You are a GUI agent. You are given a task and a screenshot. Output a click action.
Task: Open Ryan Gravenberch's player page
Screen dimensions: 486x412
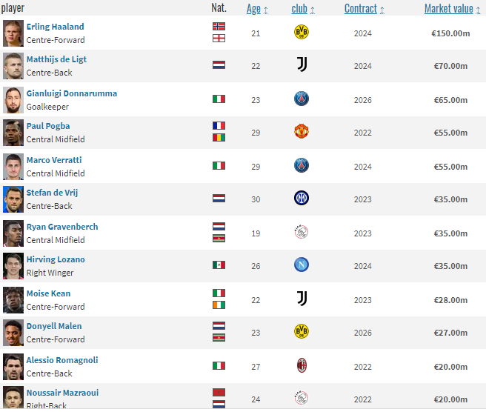(x=61, y=227)
